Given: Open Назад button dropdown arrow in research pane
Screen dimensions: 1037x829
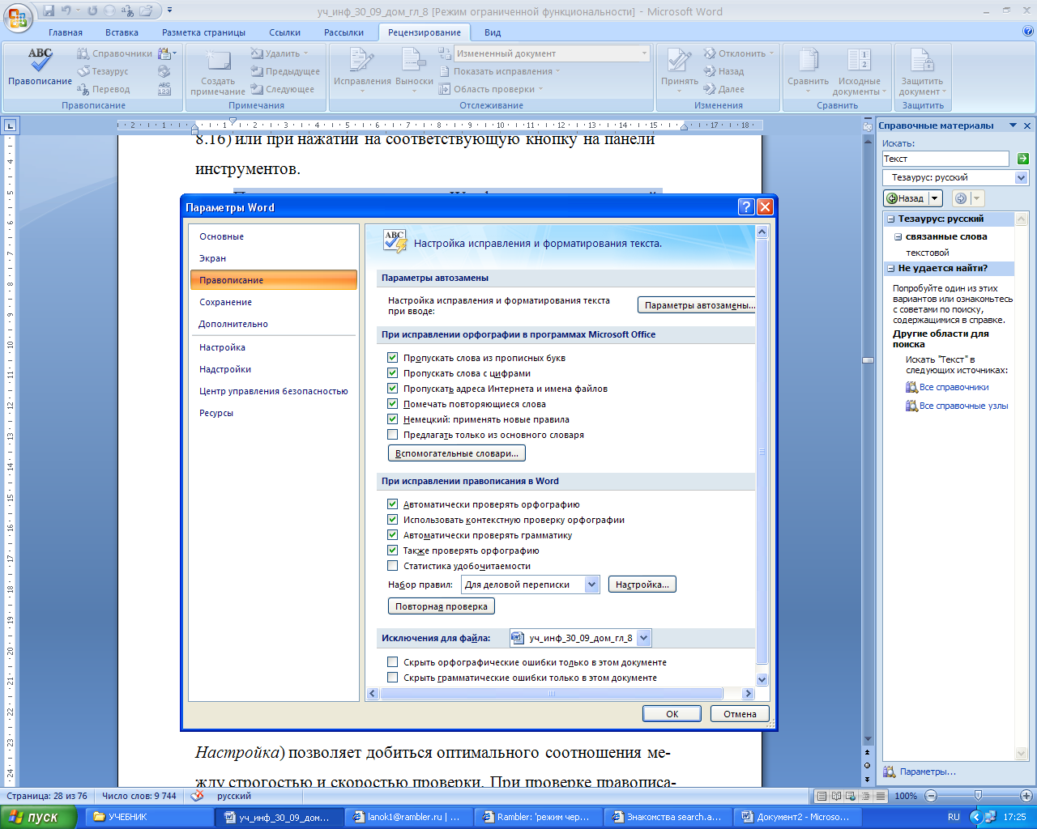Looking at the screenshot, I should [935, 198].
